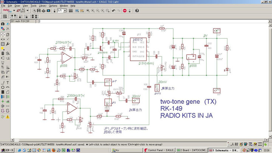This screenshot has height=153, width=272.
Task: Select the Info tool in sidebar
Action: point(3,24)
